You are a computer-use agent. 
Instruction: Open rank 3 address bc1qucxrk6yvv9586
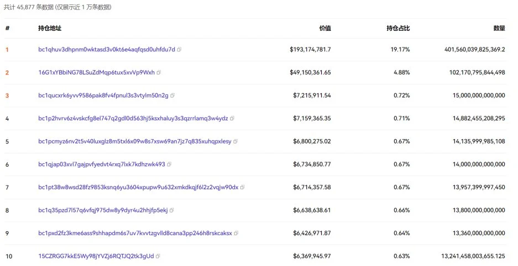pyautogui.click(x=103, y=95)
